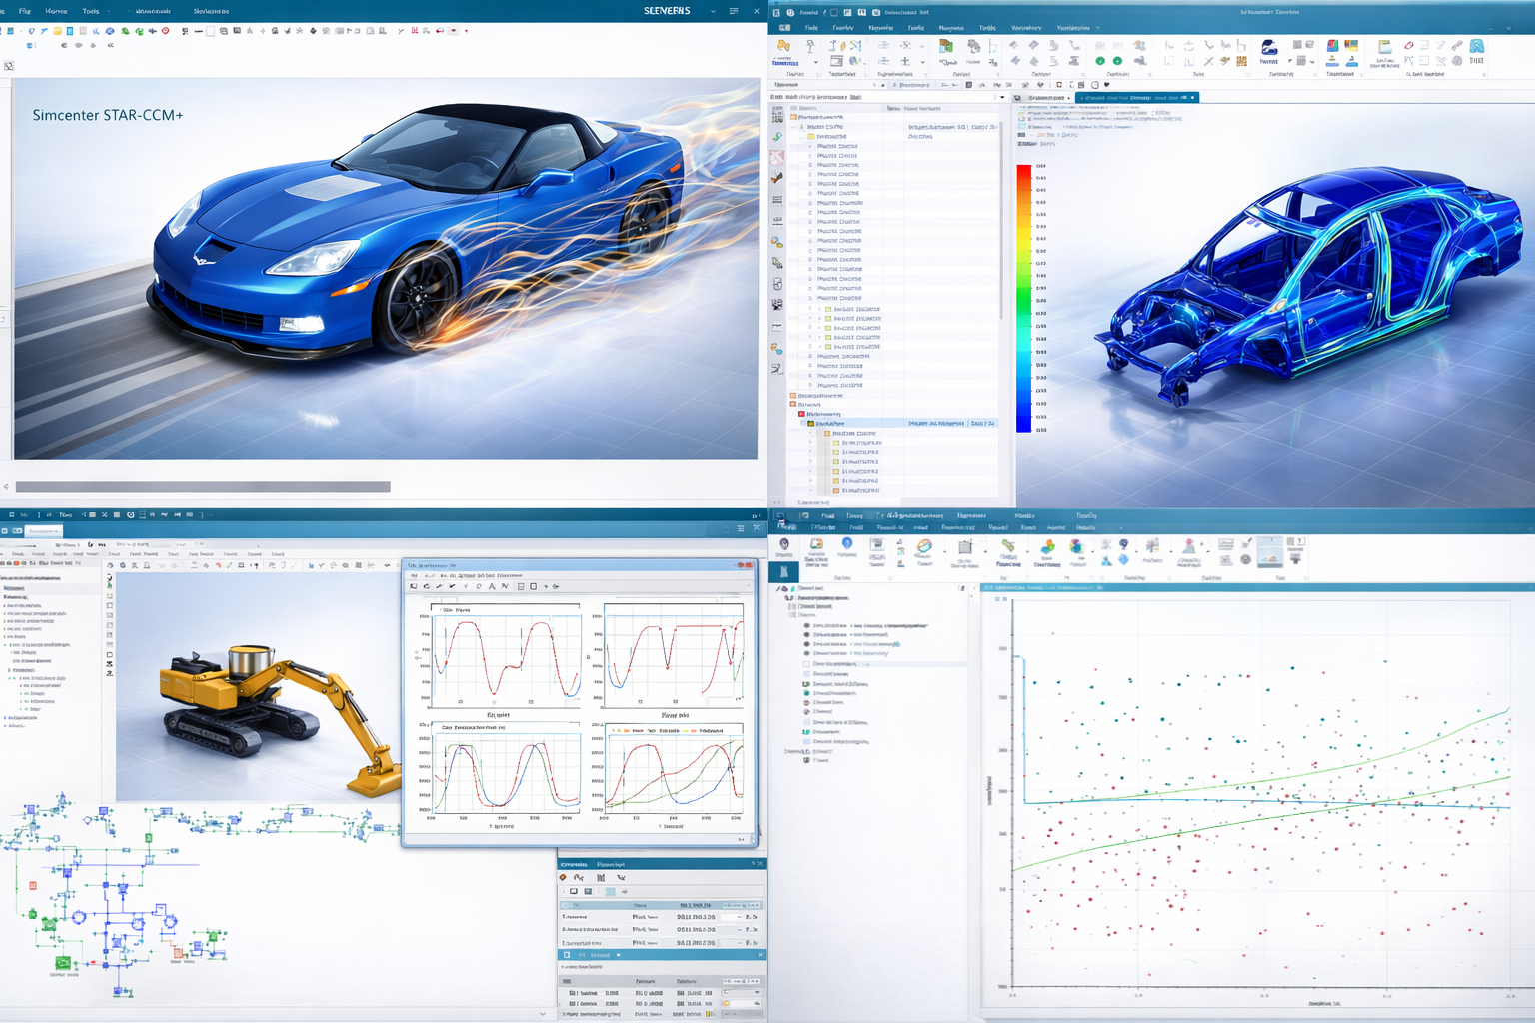
Task: Click the dark blue car icon in ribbon
Action: click(1268, 48)
